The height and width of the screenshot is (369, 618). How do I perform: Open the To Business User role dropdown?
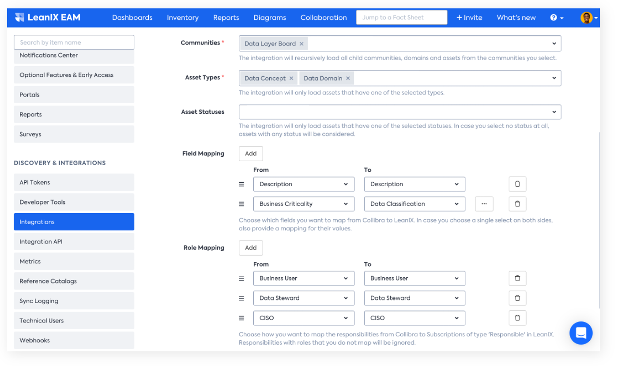pyautogui.click(x=415, y=279)
